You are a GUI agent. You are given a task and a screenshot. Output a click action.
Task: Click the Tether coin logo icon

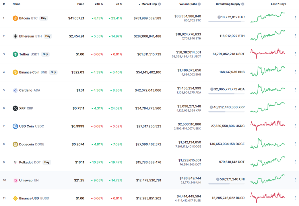[x=15, y=54]
